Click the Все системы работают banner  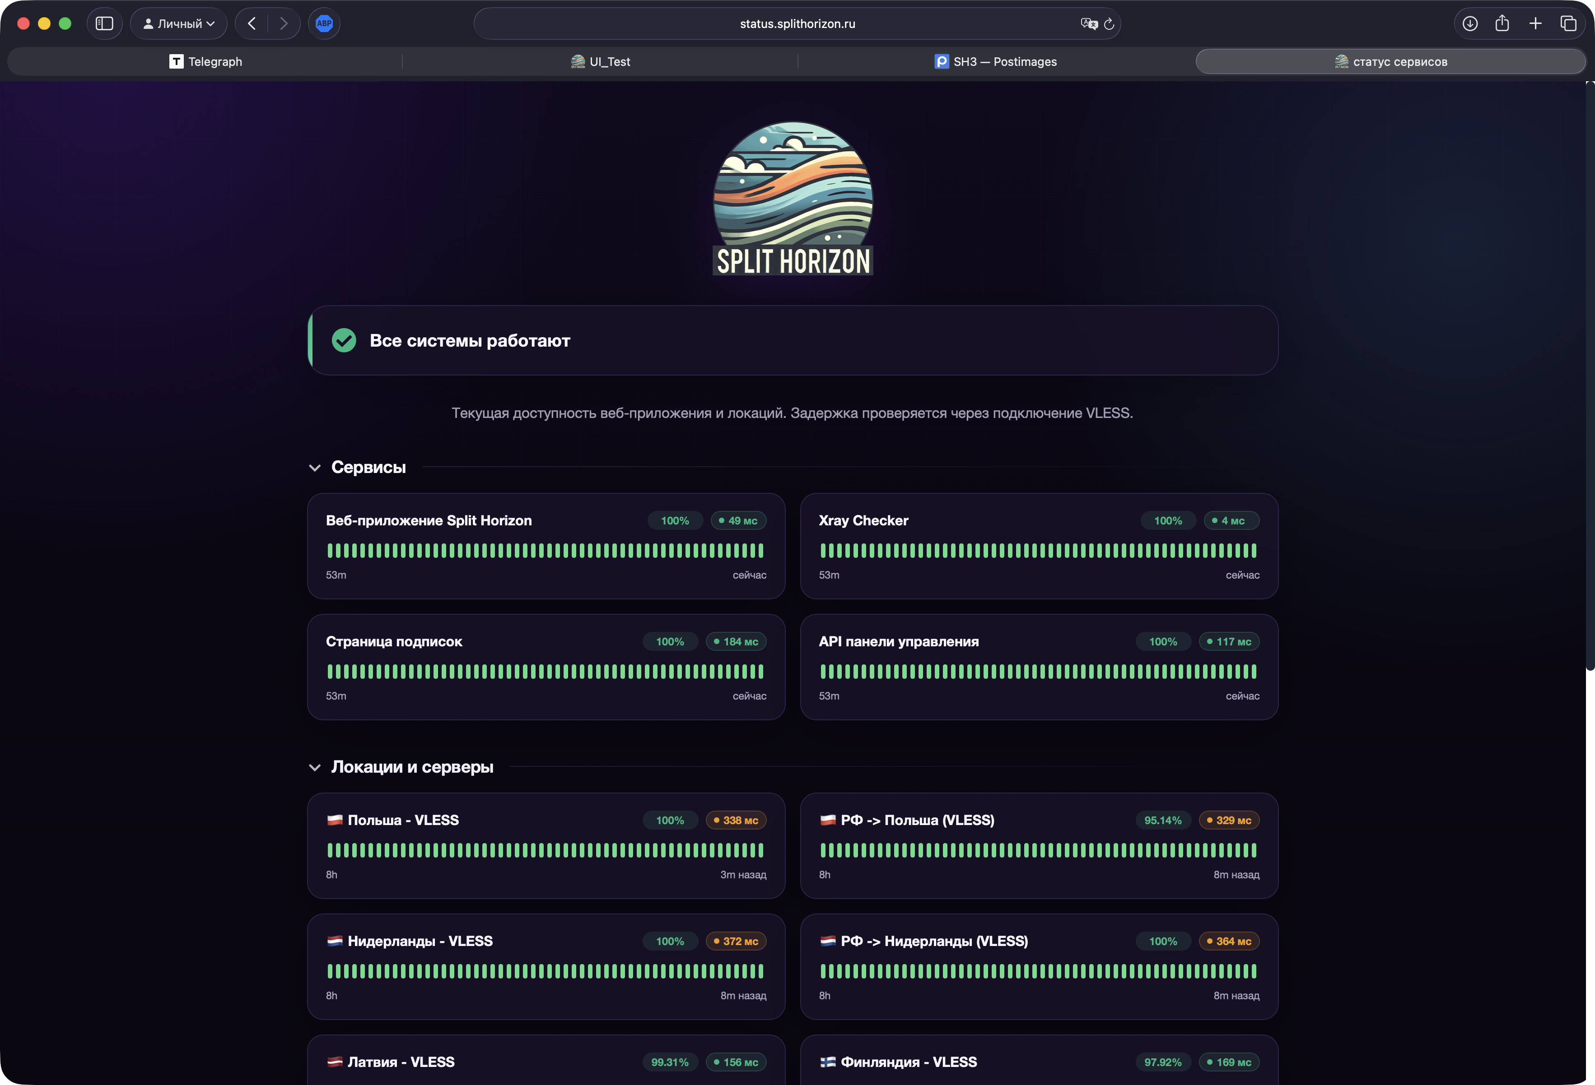point(793,340)
